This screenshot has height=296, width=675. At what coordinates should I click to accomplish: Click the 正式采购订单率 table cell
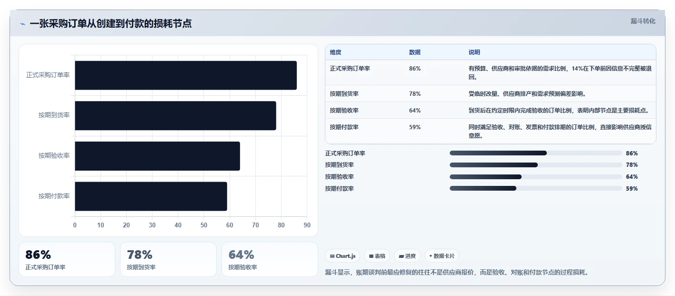[x=350, y=69]
